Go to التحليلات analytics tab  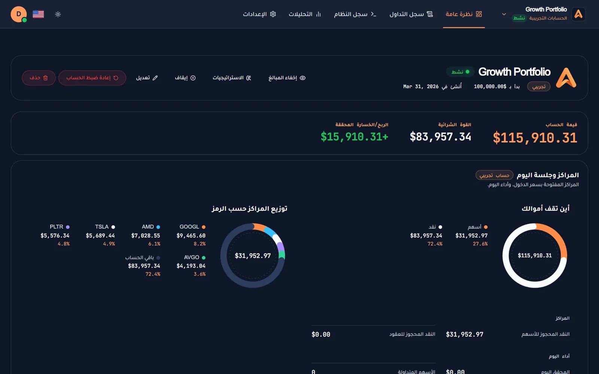coord(305,14)
